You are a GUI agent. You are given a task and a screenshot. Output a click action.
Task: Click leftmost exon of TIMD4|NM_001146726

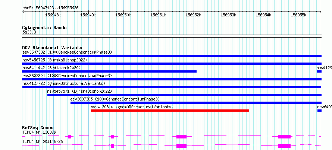coord(113,146)
